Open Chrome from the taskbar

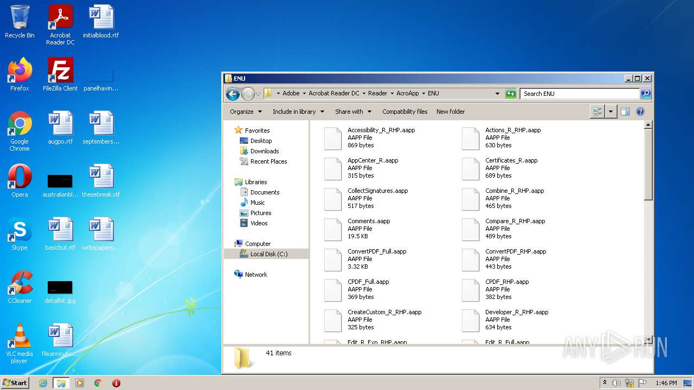coord(98,383)
